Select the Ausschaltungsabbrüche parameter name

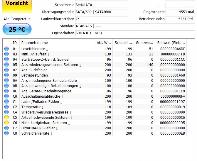tap(41, 96)
